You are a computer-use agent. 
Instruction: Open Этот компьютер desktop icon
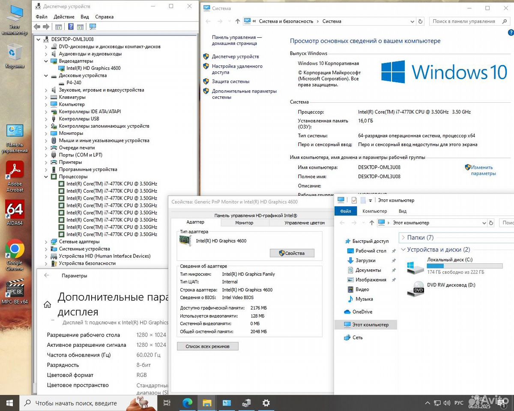tap(15, 19)
